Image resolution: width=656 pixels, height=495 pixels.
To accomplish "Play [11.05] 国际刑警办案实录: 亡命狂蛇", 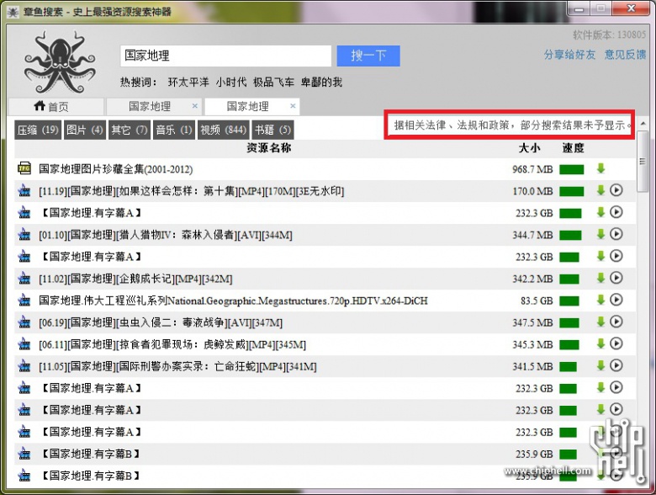I will (x=616, y=365).
